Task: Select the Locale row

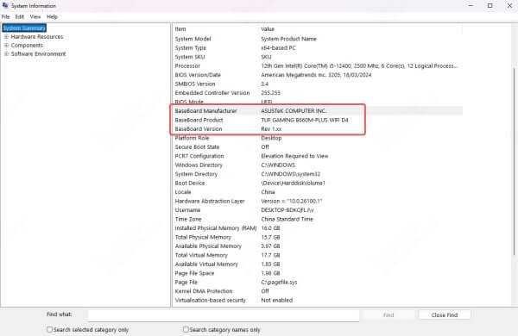Action: click(318, 192)
